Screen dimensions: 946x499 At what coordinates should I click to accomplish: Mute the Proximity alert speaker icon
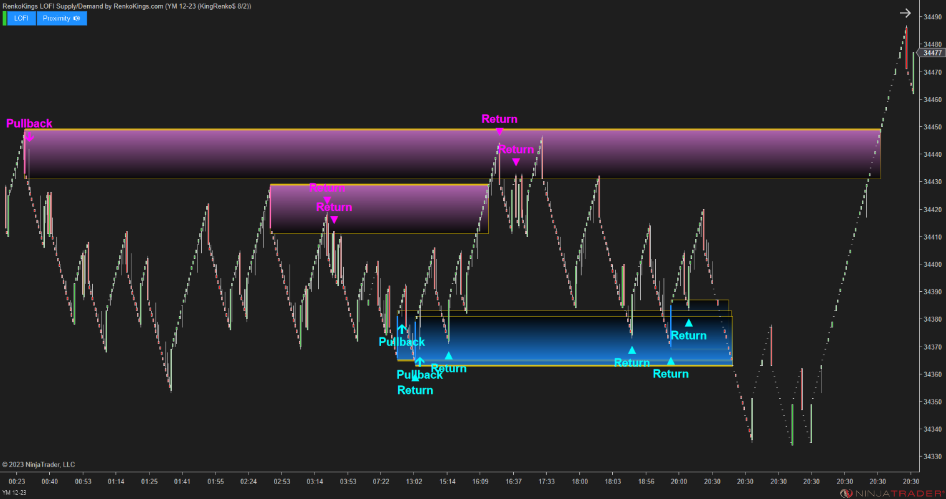[x=78, y=18]
